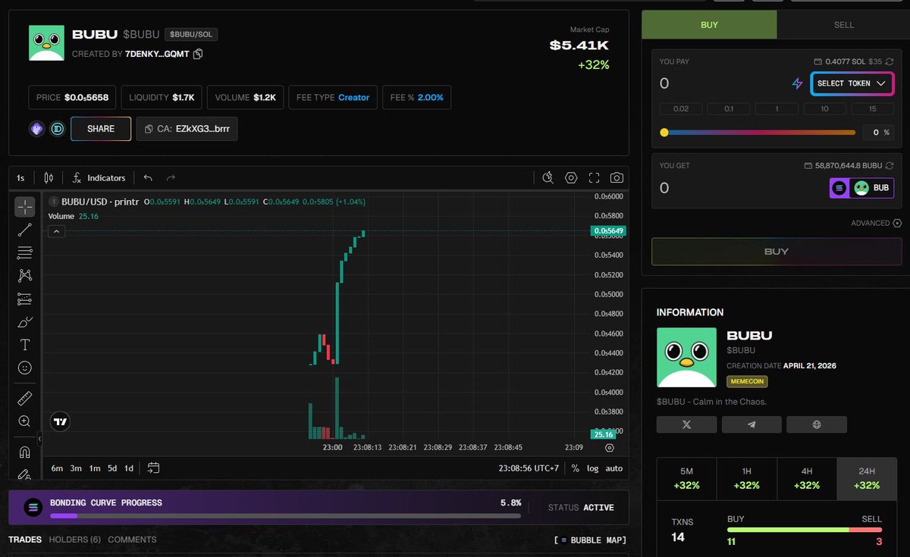Select the text annotation tool
This screenshot has width=910, height=557.
click(x=24, y=345)
